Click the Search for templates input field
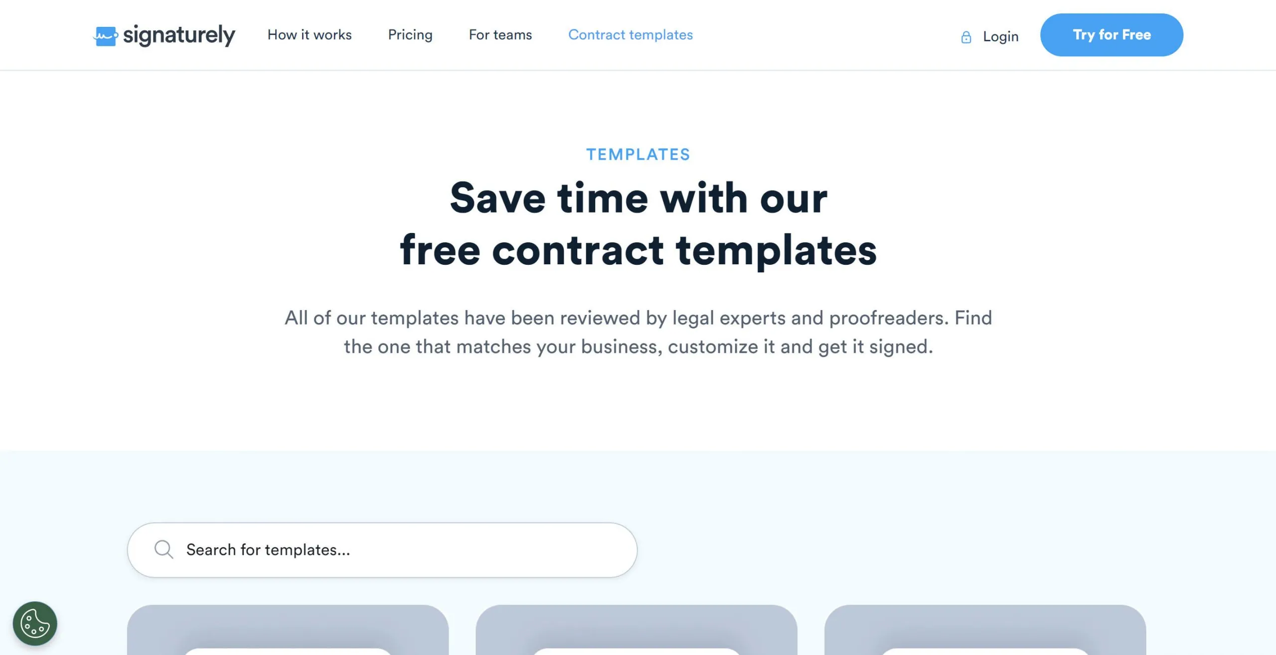This screenshot has width=1276, height=655. pos(382,549)
